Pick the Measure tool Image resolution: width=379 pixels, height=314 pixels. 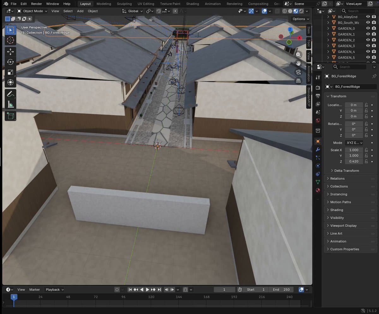click(10, 104)
